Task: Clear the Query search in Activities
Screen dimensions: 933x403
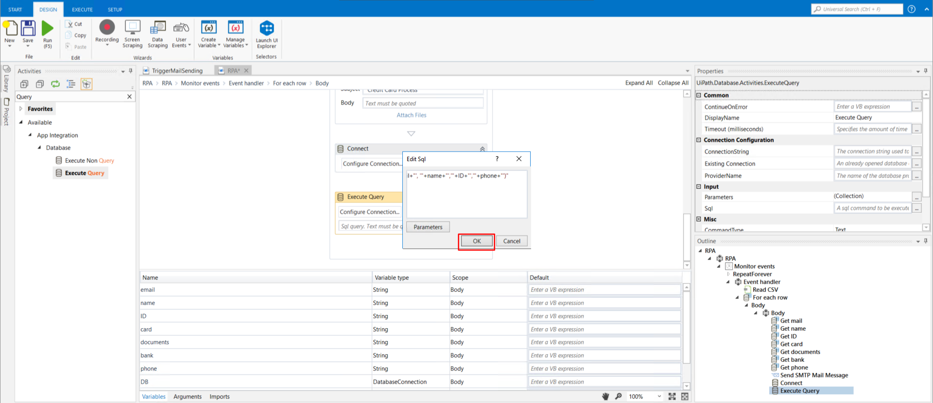Action: click(x=129, y=97)
